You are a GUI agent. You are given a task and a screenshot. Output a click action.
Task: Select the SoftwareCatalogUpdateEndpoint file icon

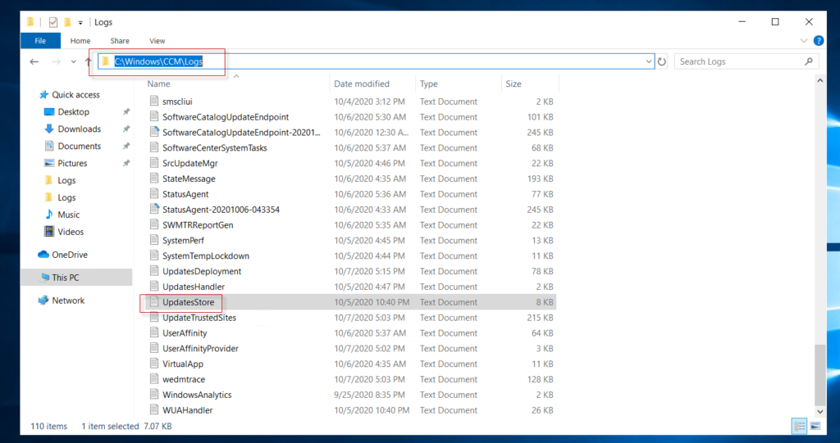point(154,116)
